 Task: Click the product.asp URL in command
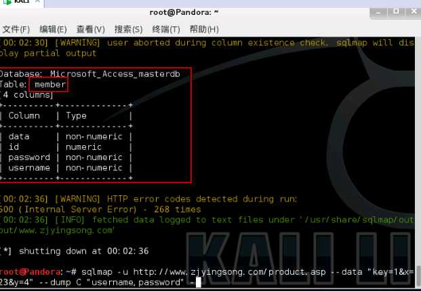click(x=230, y=272)
